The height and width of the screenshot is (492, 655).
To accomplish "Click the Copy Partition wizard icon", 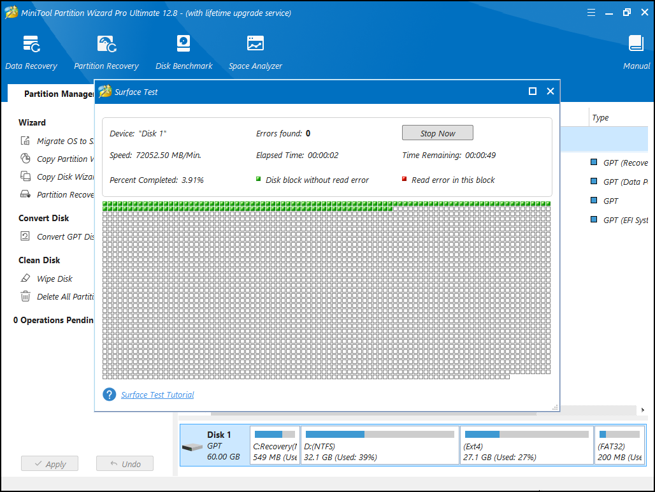I will click(25, 158).
